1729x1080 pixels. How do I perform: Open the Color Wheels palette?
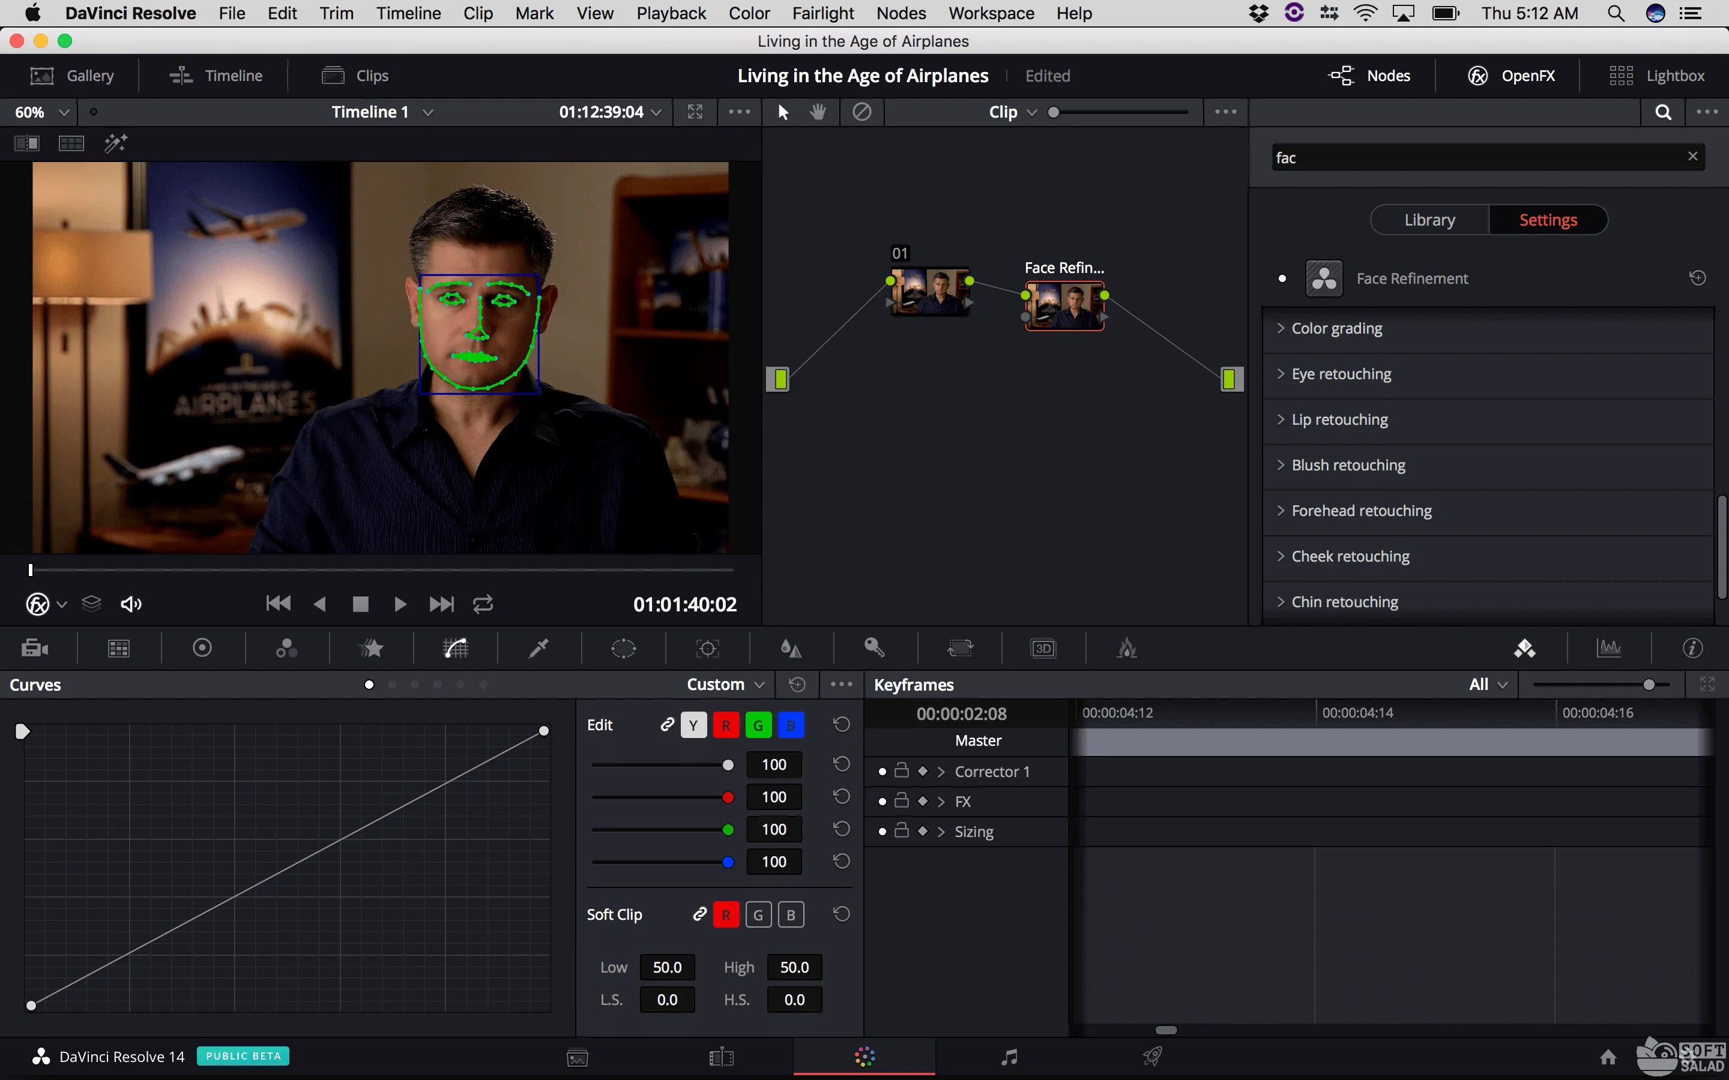pyautogui.click(x=202, y=648)
